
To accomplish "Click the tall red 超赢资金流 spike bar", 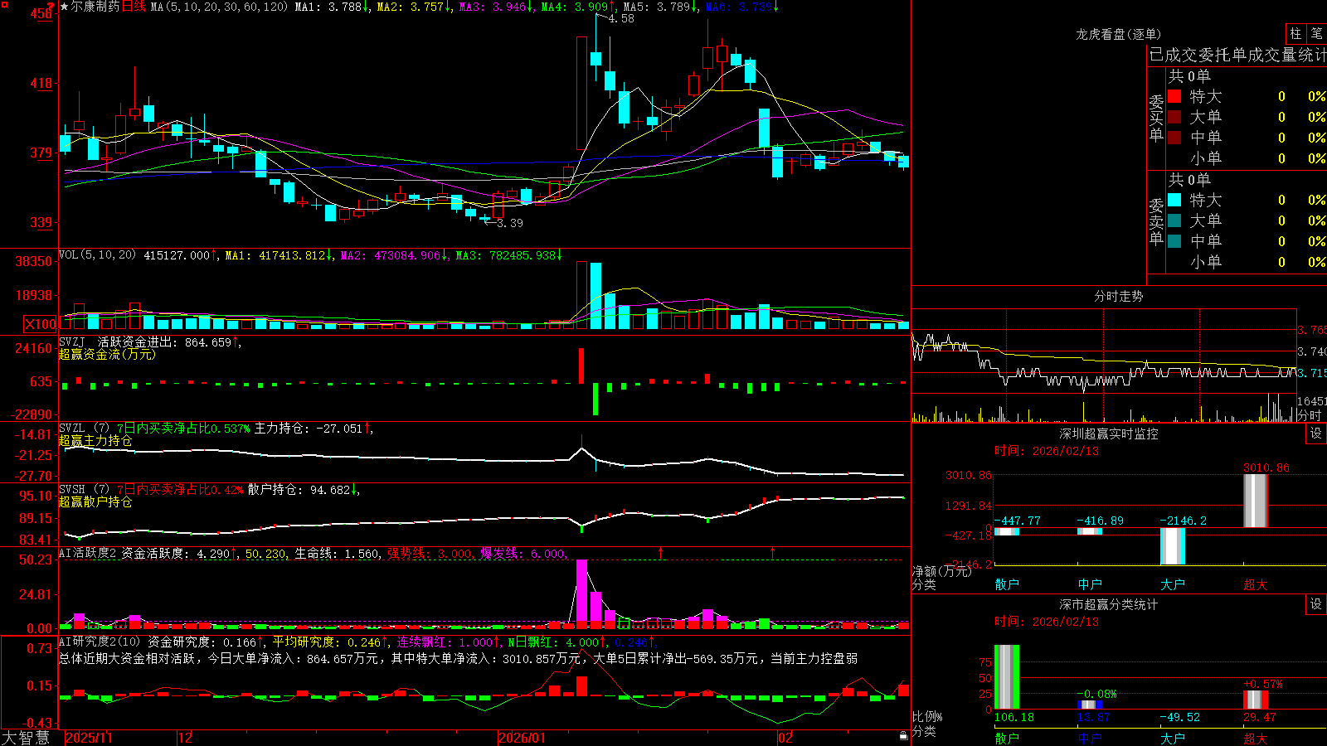I will [x=581, y=366].
